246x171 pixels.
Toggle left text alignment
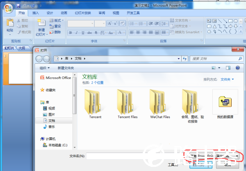(132, 32)
